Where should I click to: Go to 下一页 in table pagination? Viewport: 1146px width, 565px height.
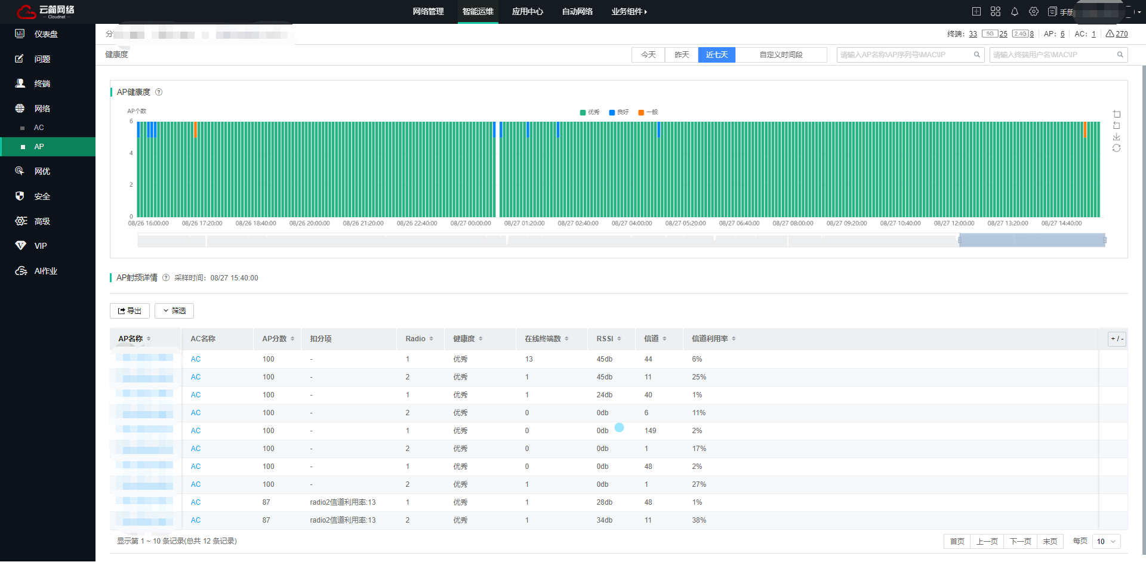pyautogui.click(x=1020, y=541)
